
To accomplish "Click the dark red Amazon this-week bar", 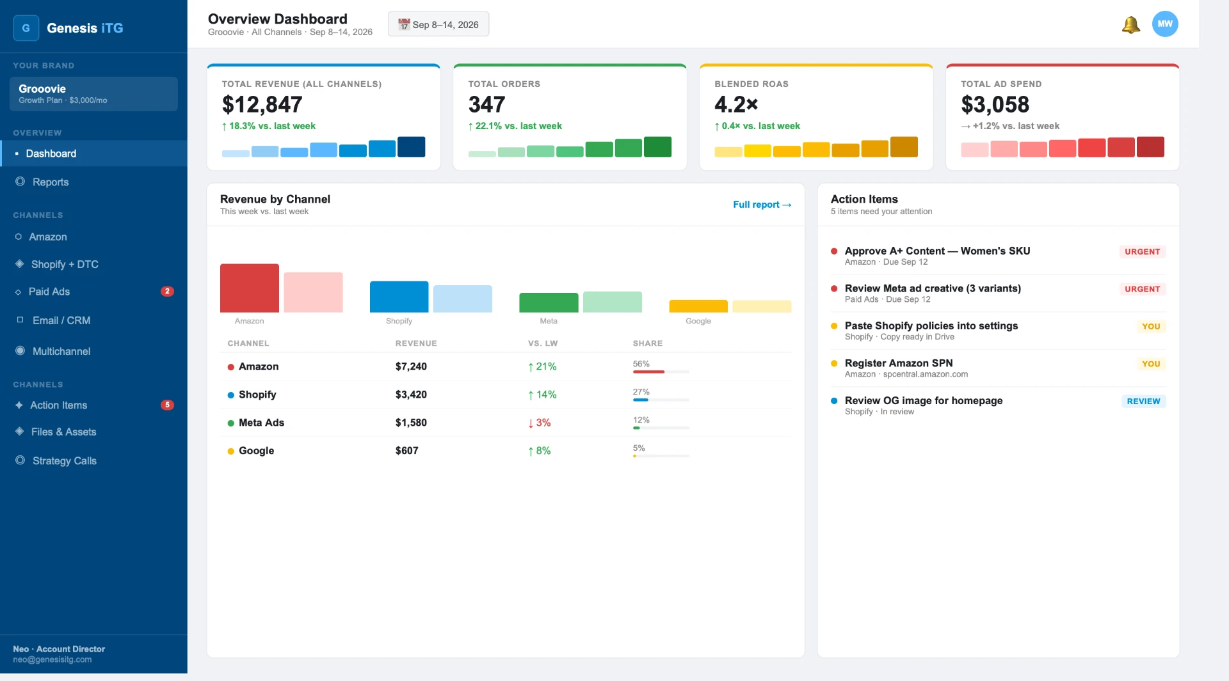I will tap(250, 288).
